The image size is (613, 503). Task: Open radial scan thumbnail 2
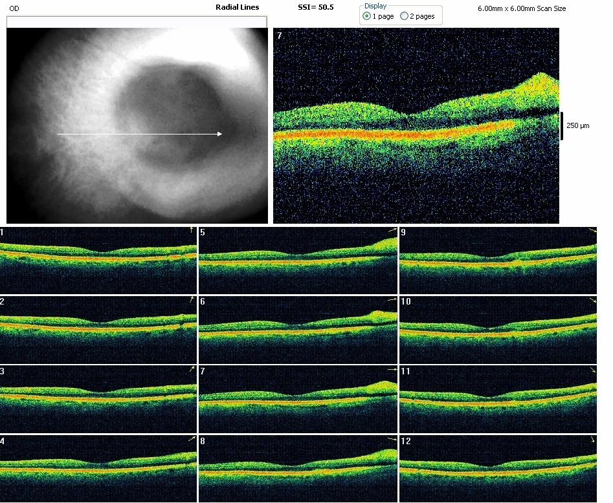(98, 328)
